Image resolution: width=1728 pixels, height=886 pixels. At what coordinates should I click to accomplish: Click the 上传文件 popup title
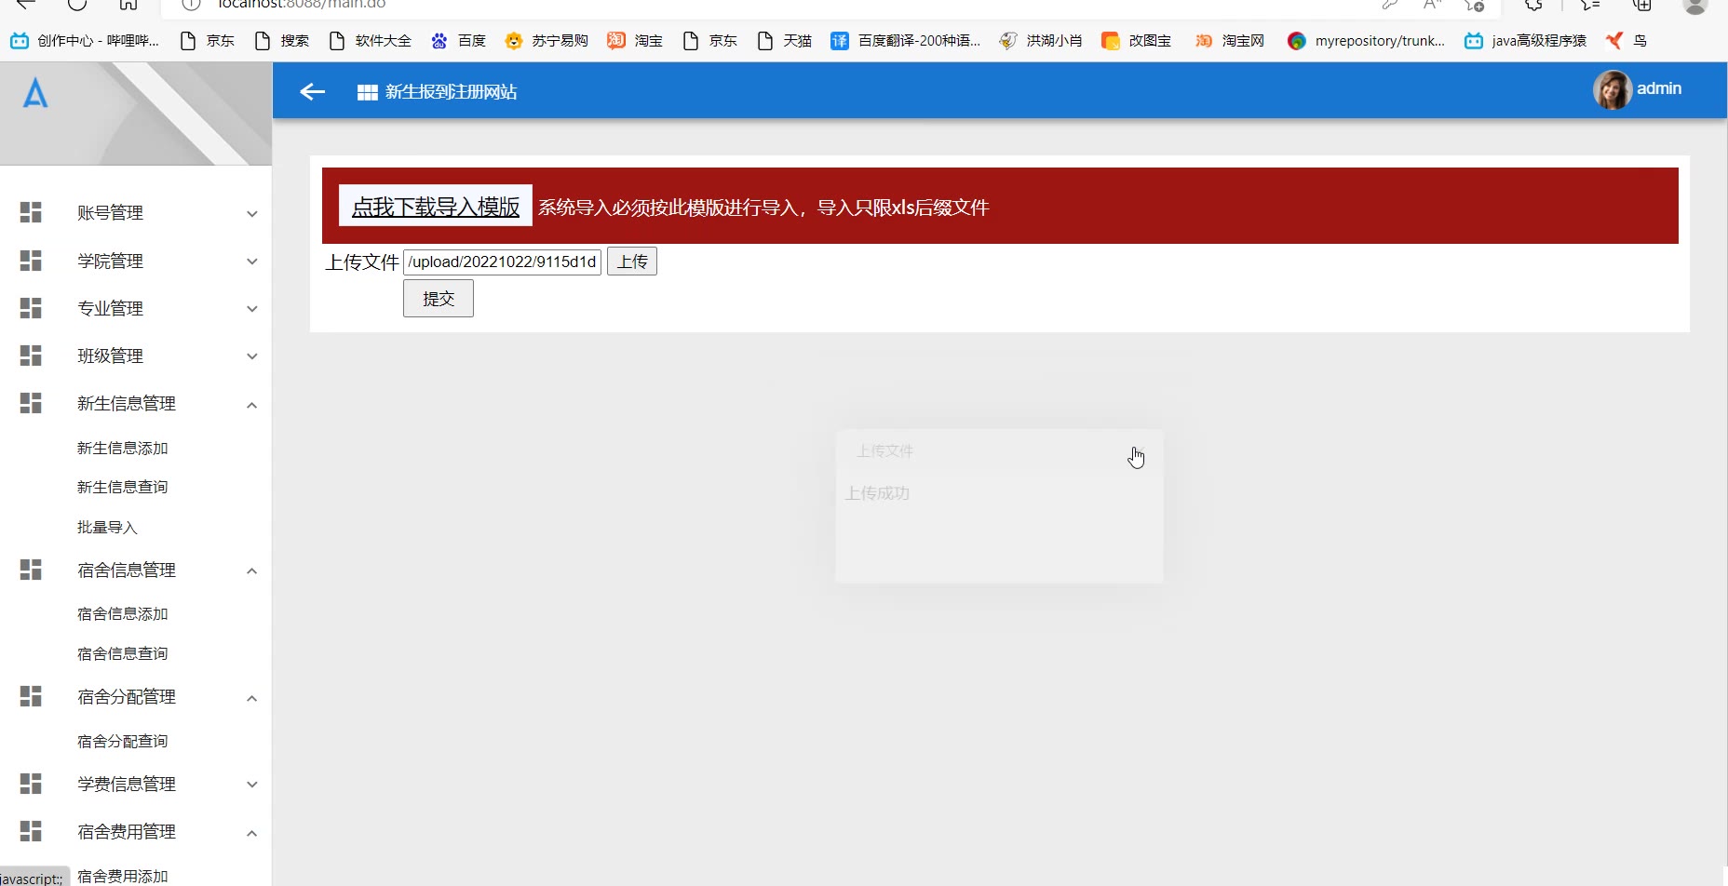884,450
